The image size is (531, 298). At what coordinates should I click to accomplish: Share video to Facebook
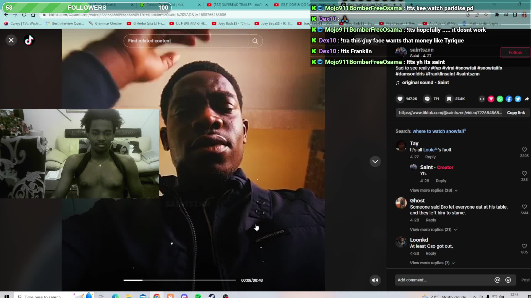pos(509,99)
